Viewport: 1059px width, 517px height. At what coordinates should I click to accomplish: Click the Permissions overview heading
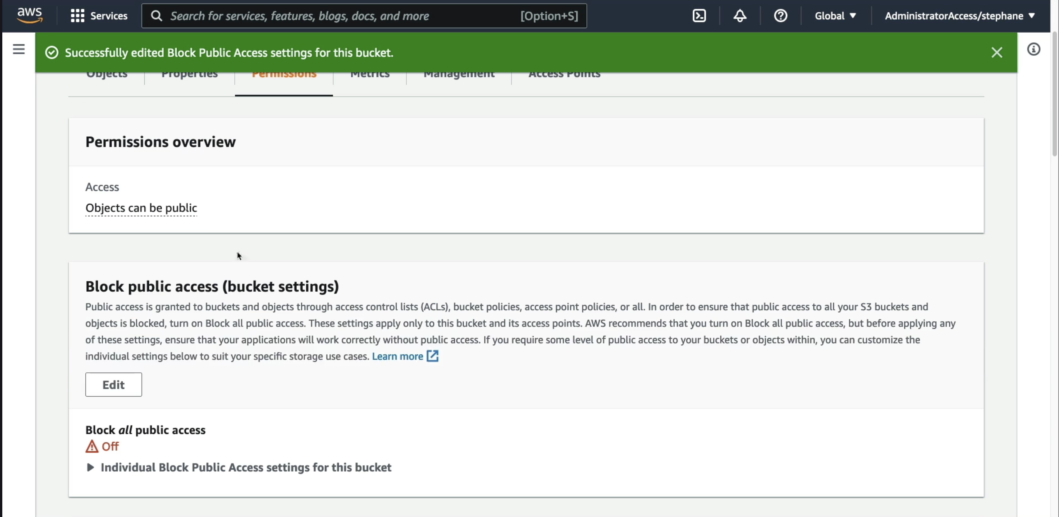click(x=161, y=142)
